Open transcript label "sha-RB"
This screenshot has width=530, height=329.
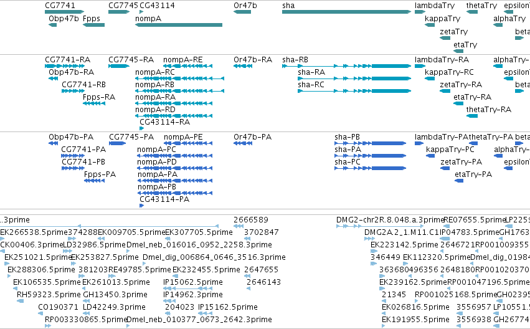295,60
